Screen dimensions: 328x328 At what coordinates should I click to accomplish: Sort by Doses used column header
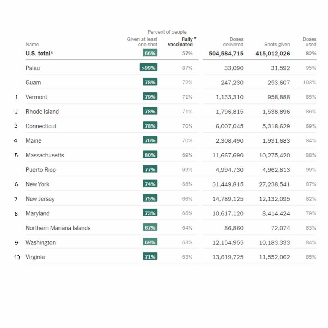(309, 42)
